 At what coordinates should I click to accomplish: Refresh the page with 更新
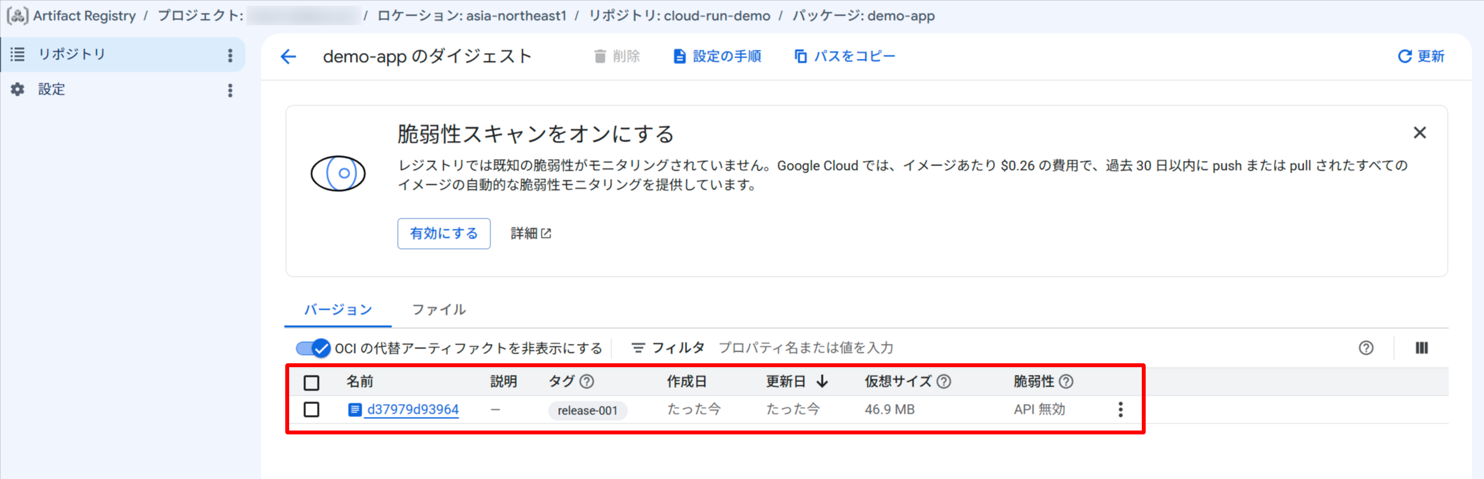[x=1421, y=56]
